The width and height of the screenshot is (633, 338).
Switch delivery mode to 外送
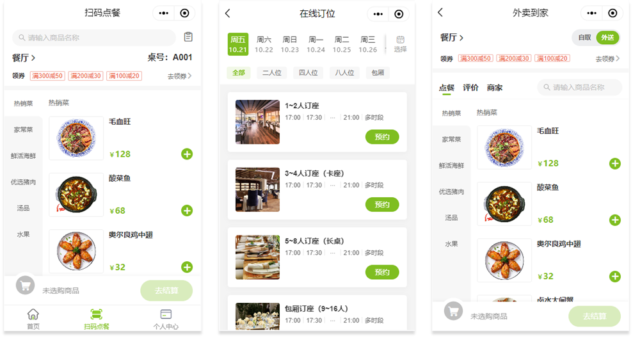click(x=607, y=38)
